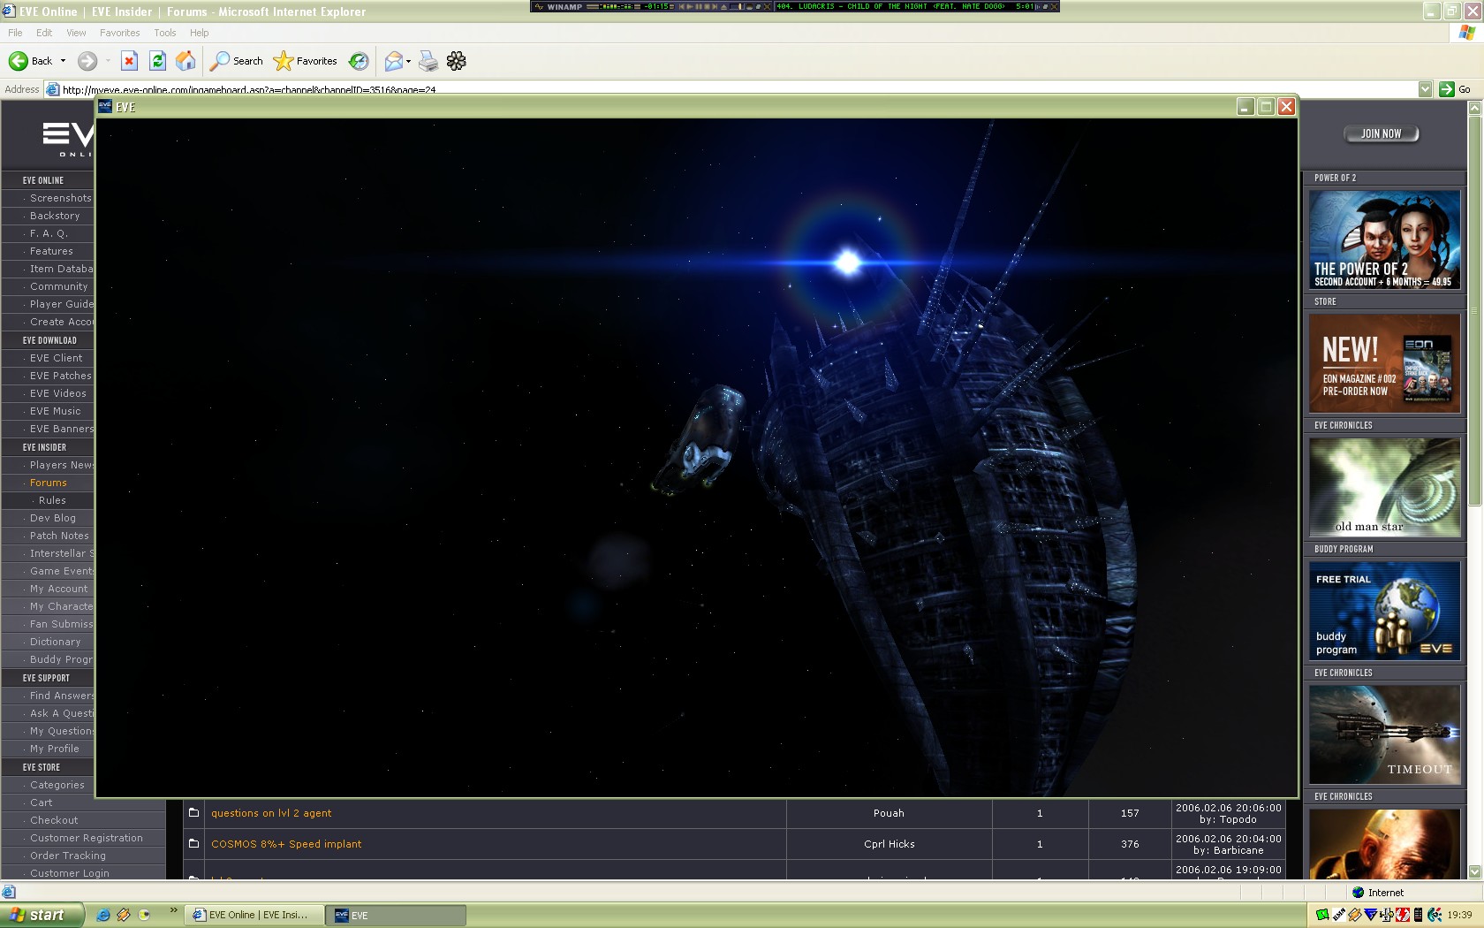Open the Help menu
The height and width of the screenshot is (928, 1484).
pos(200,33)
